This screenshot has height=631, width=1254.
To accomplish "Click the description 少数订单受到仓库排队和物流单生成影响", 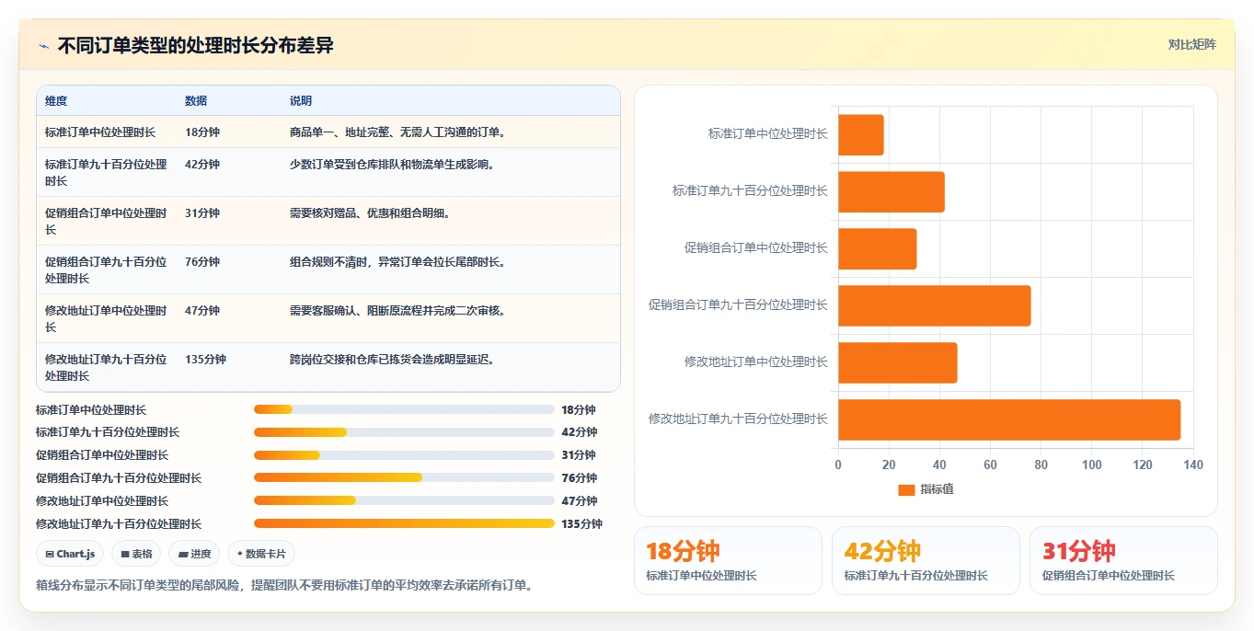I will click(x=395, y=165).
